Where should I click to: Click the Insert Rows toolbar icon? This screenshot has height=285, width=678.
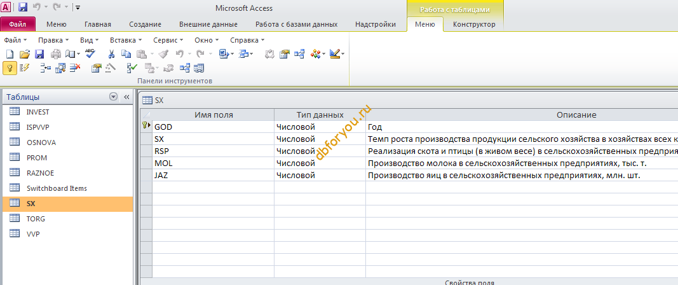[x=45, y=67]
